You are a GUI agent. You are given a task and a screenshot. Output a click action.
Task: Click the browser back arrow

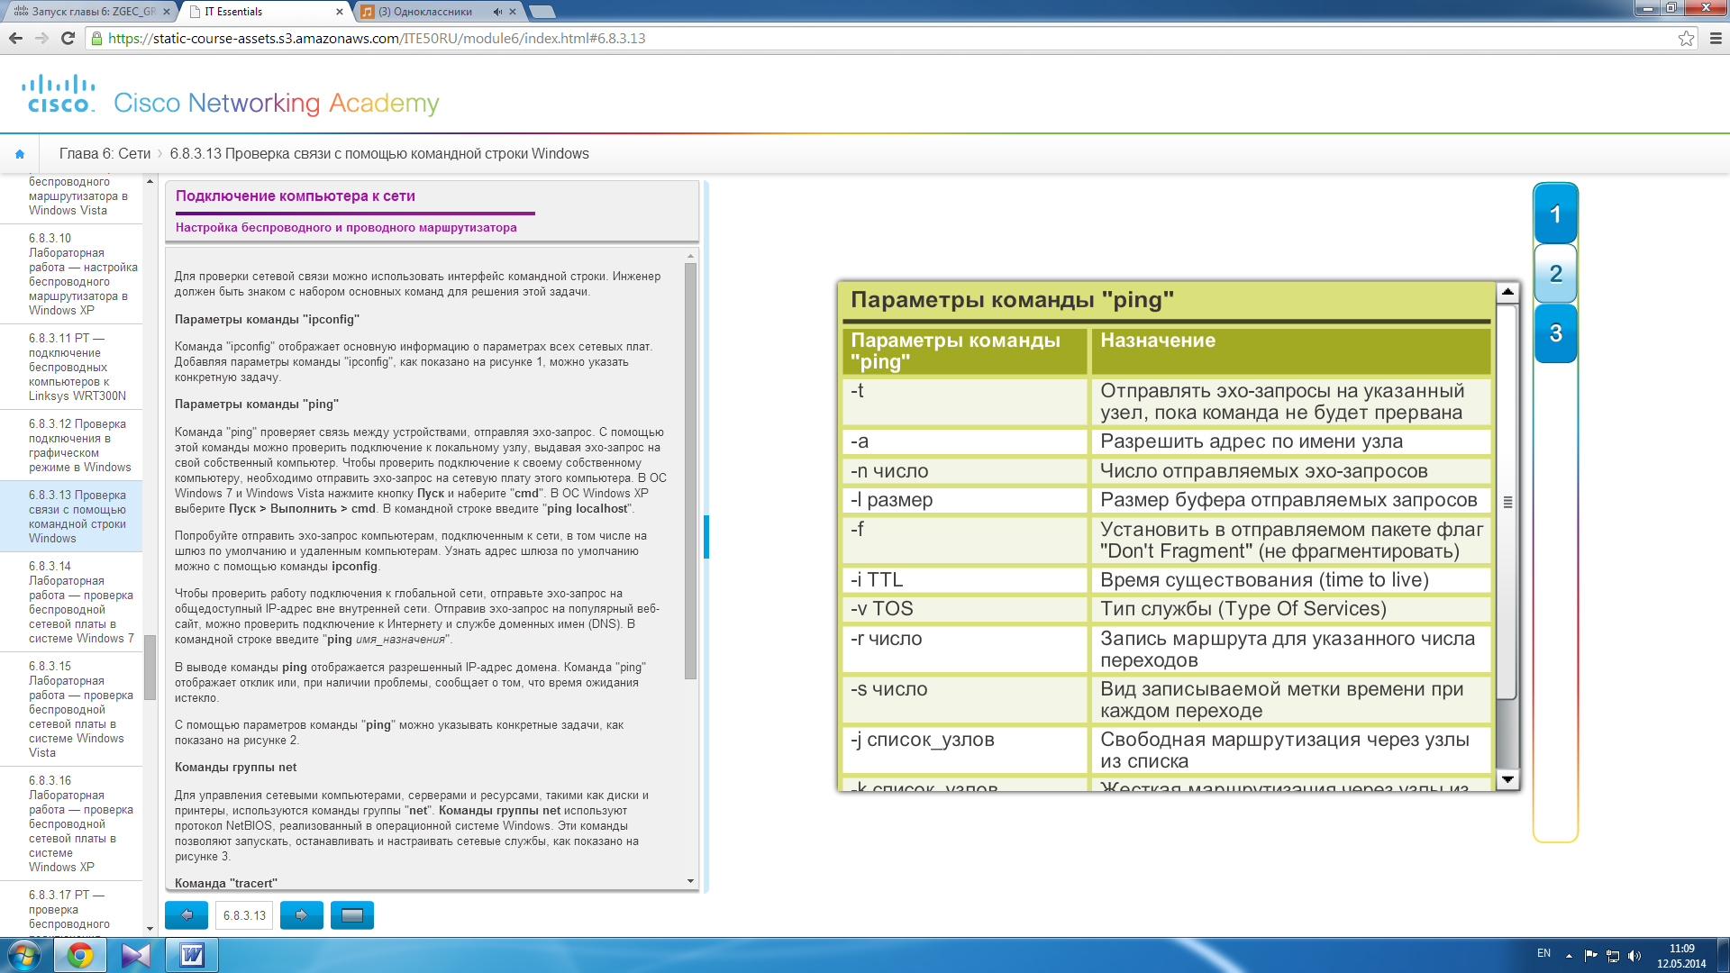pyautogui.click(x=15, y=38)
